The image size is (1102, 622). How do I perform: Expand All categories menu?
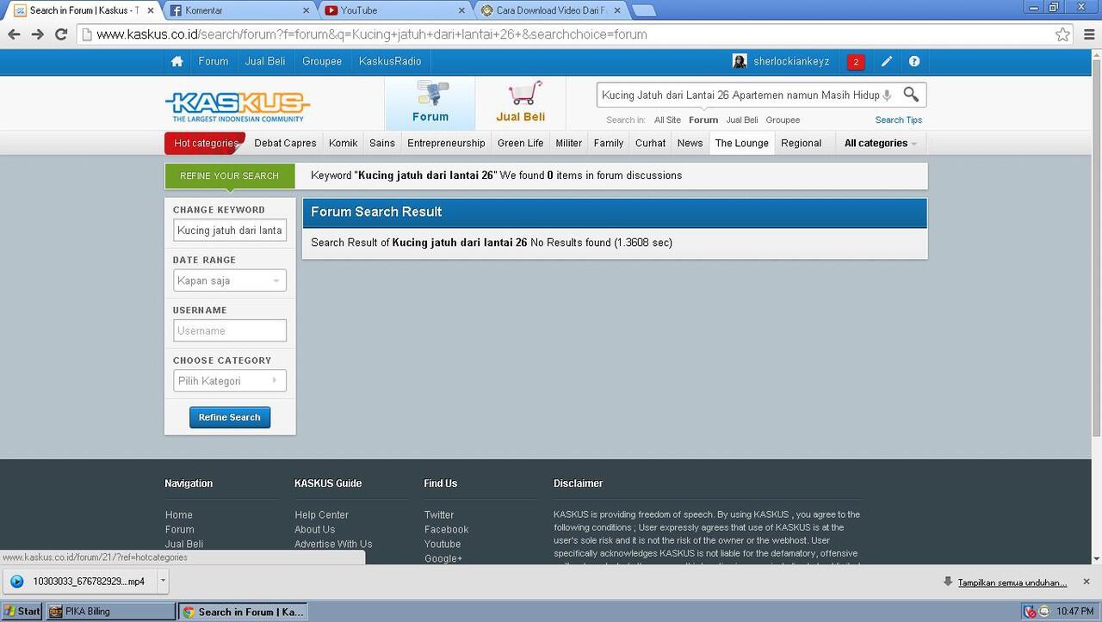pyautogui.click(x=880, y=143)
